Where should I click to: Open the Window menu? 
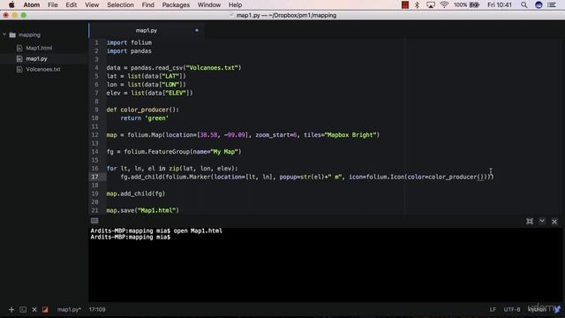pyautogui.click(x=209, y=5)
